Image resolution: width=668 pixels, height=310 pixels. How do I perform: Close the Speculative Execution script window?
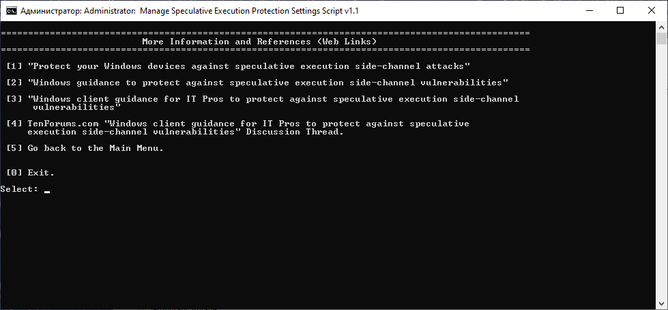coord(652,10)
